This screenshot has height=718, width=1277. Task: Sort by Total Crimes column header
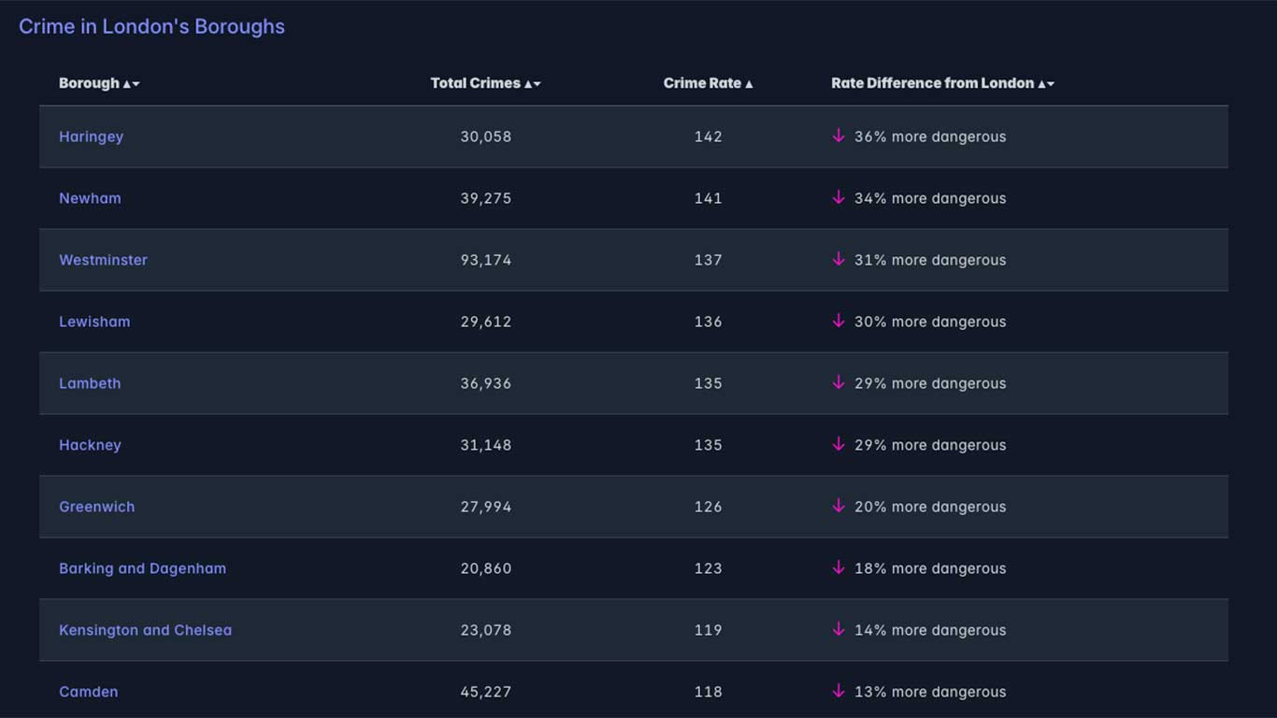(485, 83)
